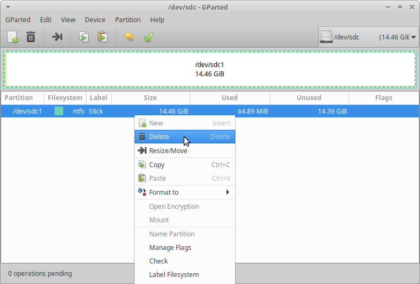Click the Paste partition toolbar icon
Image resolution: width=420 pixels, height=284 pixels.
tap(102, 37)
